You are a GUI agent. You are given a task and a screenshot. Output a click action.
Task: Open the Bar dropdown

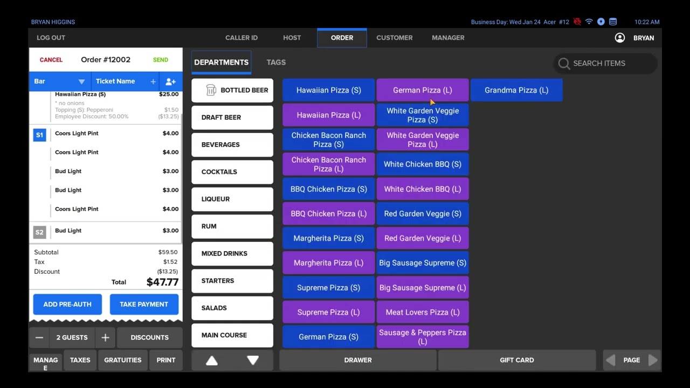60,81
